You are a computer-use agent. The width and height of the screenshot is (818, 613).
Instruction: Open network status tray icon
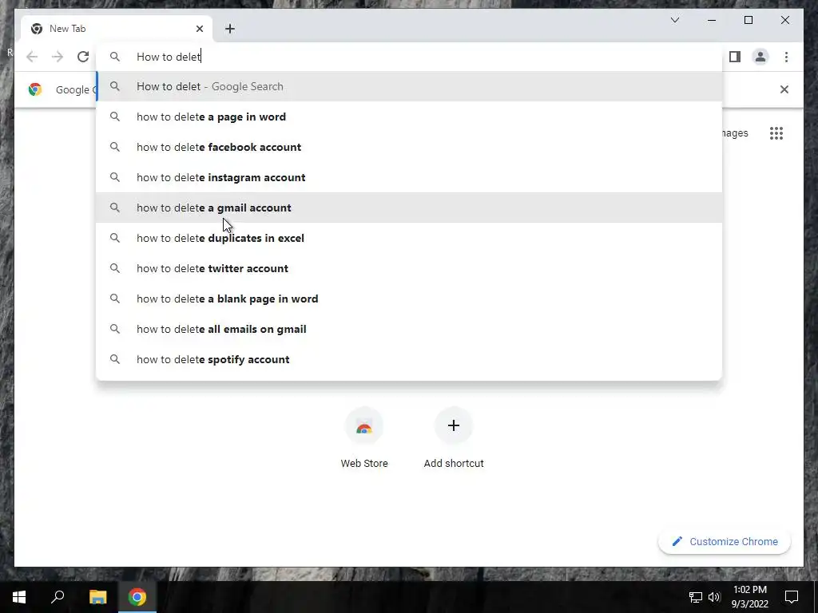696,597
